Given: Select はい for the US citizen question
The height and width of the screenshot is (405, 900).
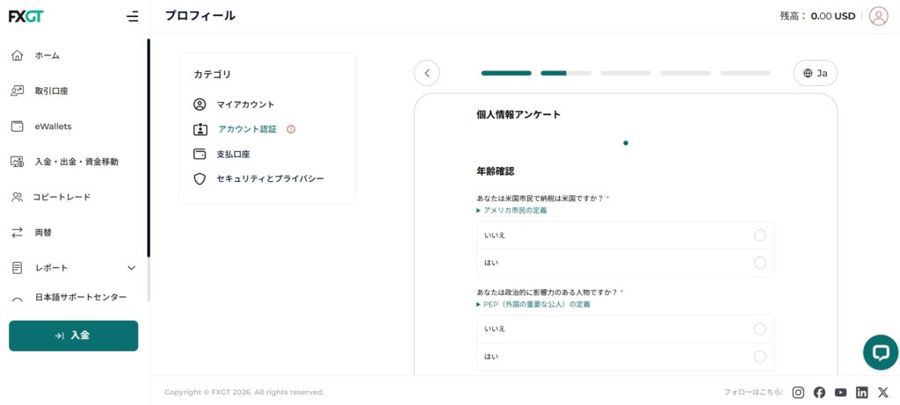Looking at the screenshot, I should tap(759, 263).
